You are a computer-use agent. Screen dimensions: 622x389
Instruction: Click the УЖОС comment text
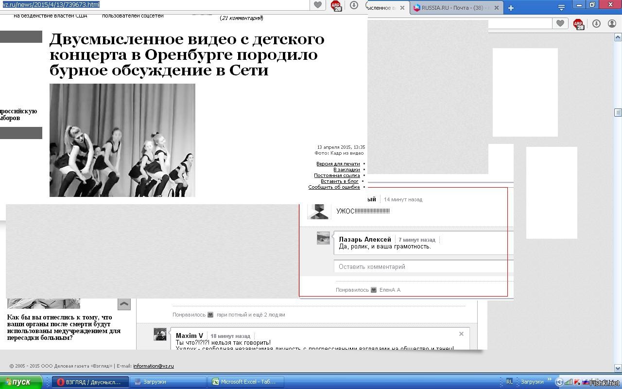[x=363, y=211]
